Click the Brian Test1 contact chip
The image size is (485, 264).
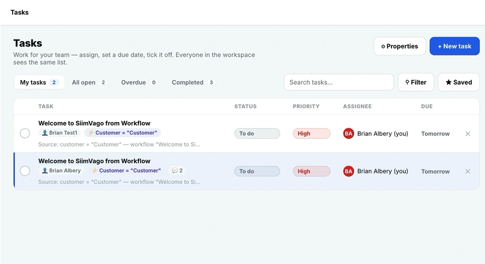[59, 133]
